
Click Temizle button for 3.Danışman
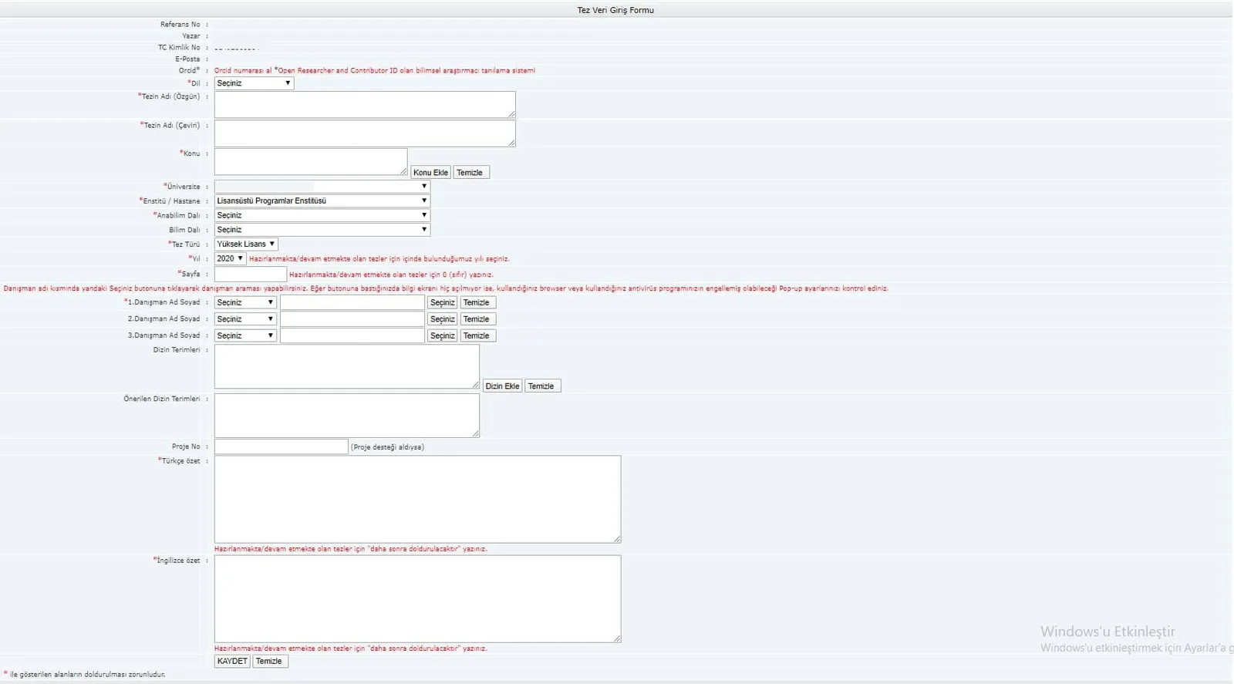tap(477, 335)
